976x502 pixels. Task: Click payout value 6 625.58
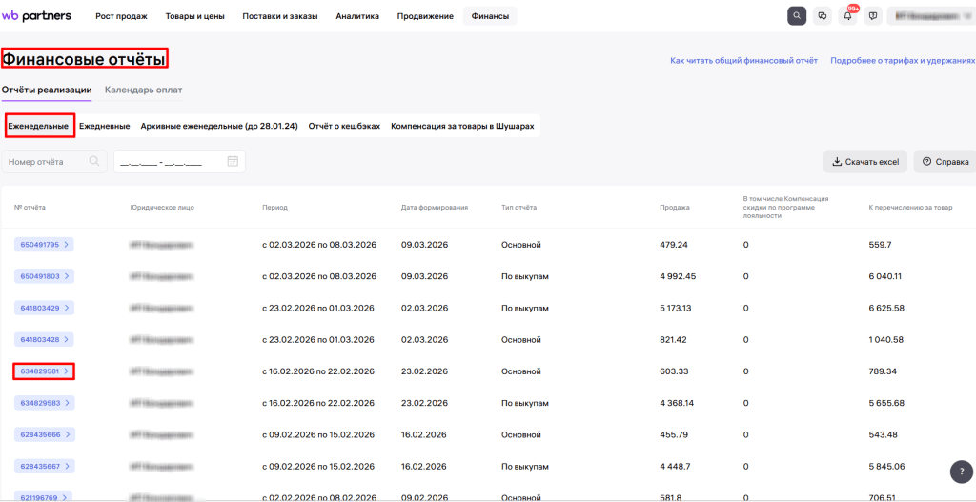(886, 308)
